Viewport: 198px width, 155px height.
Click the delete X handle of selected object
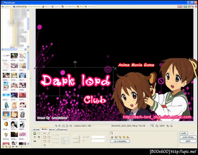[115, 68]
